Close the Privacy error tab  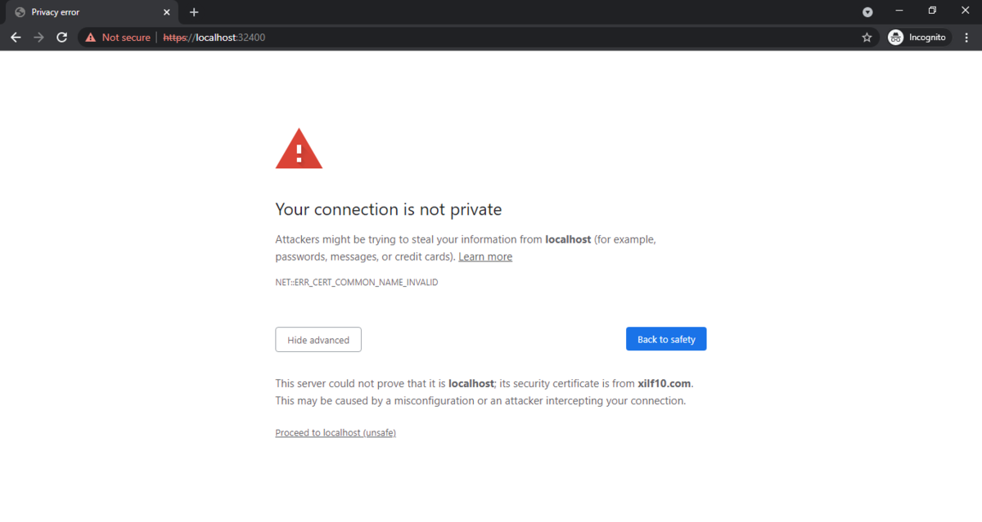click(x=167, y=12)
